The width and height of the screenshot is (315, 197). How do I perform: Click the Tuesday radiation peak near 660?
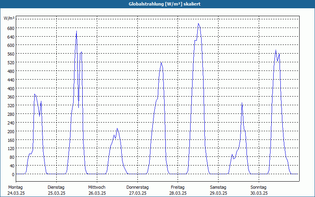(x=76, y=31)
